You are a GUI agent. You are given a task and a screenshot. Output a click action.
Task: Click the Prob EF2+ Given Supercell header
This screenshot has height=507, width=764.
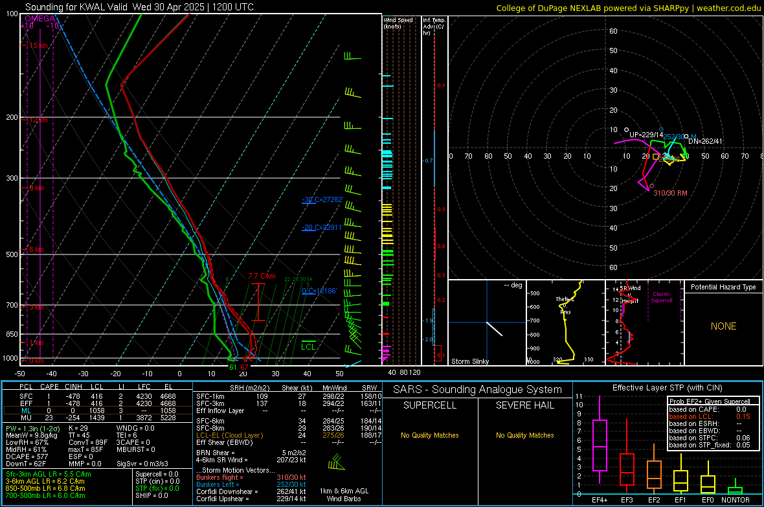point(710,401)
